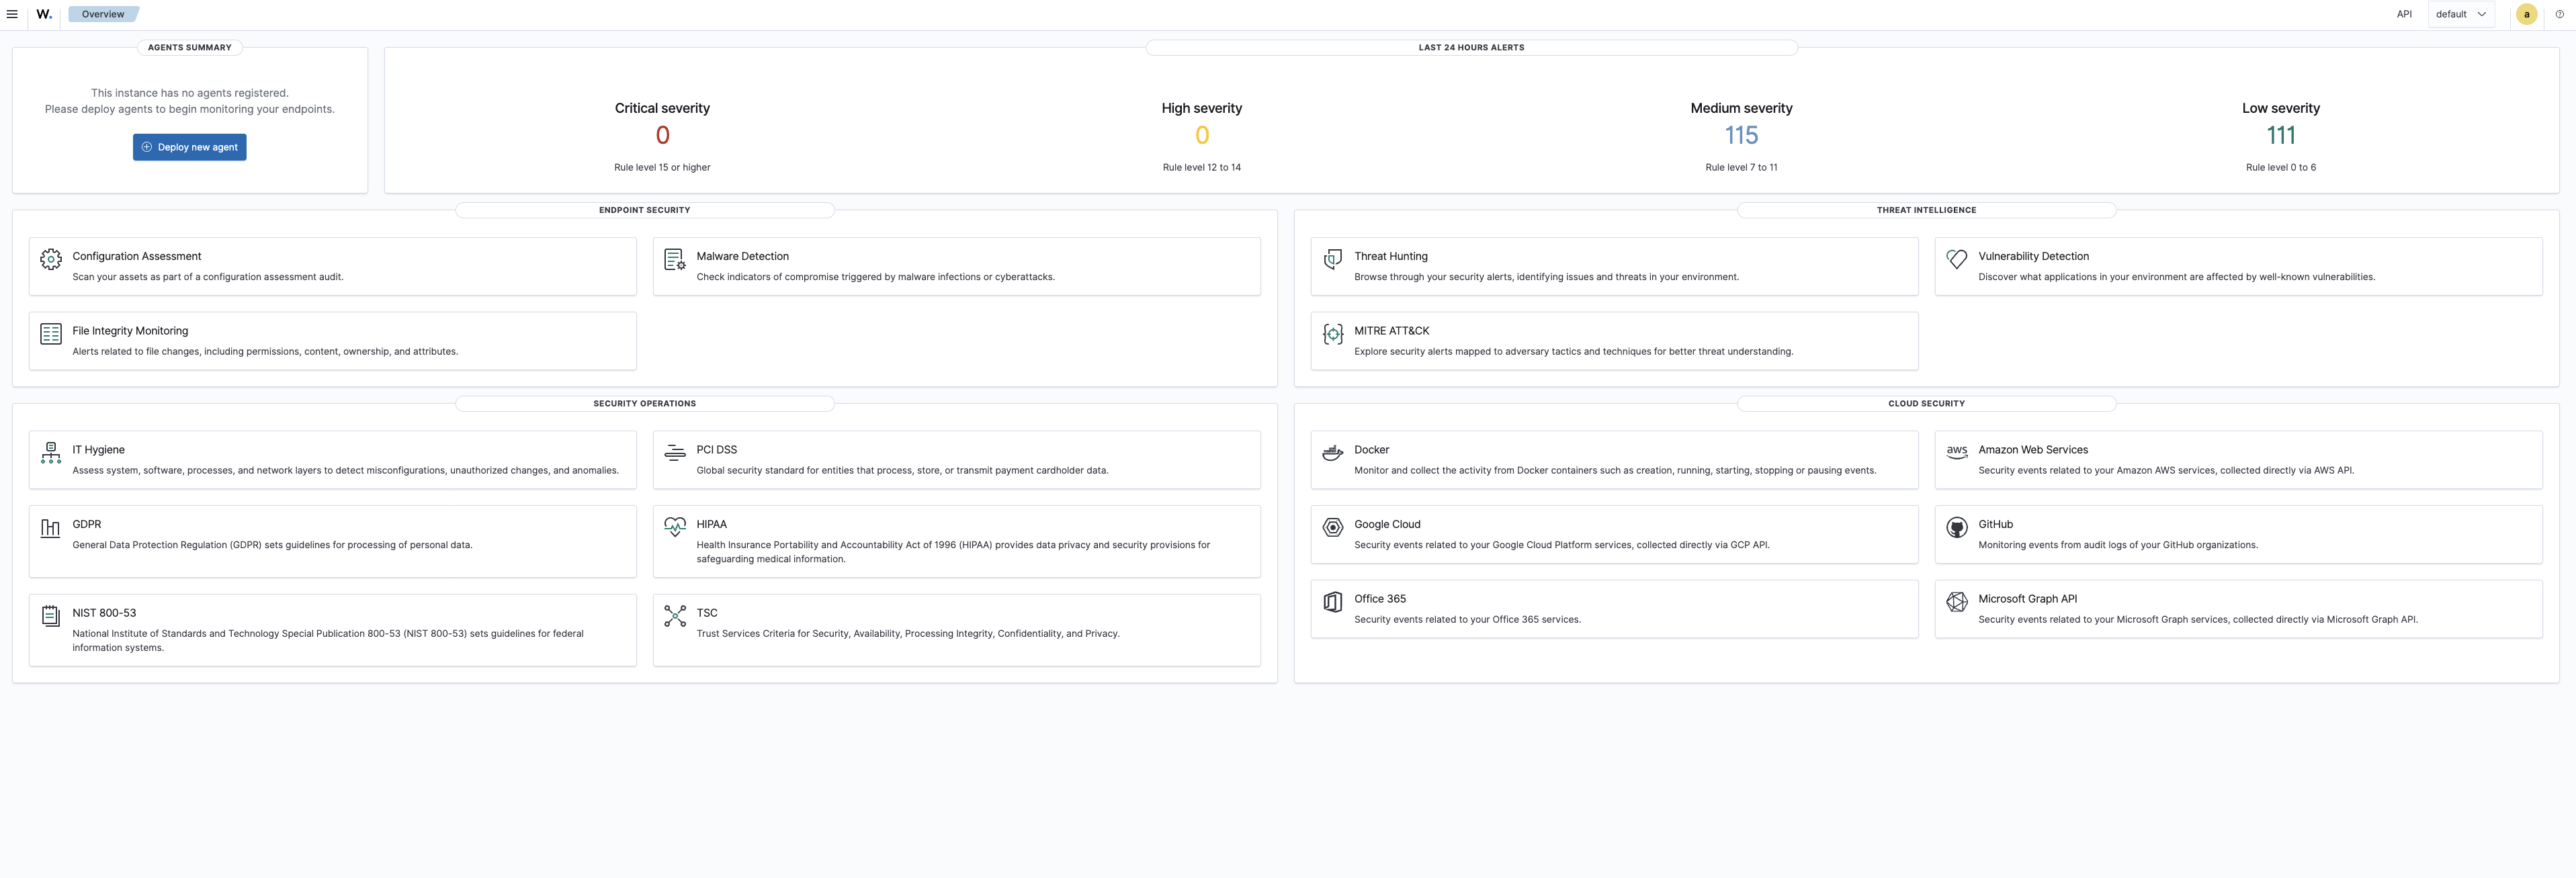Click the MITRE ATT&CK icon

pos(1333,334)
